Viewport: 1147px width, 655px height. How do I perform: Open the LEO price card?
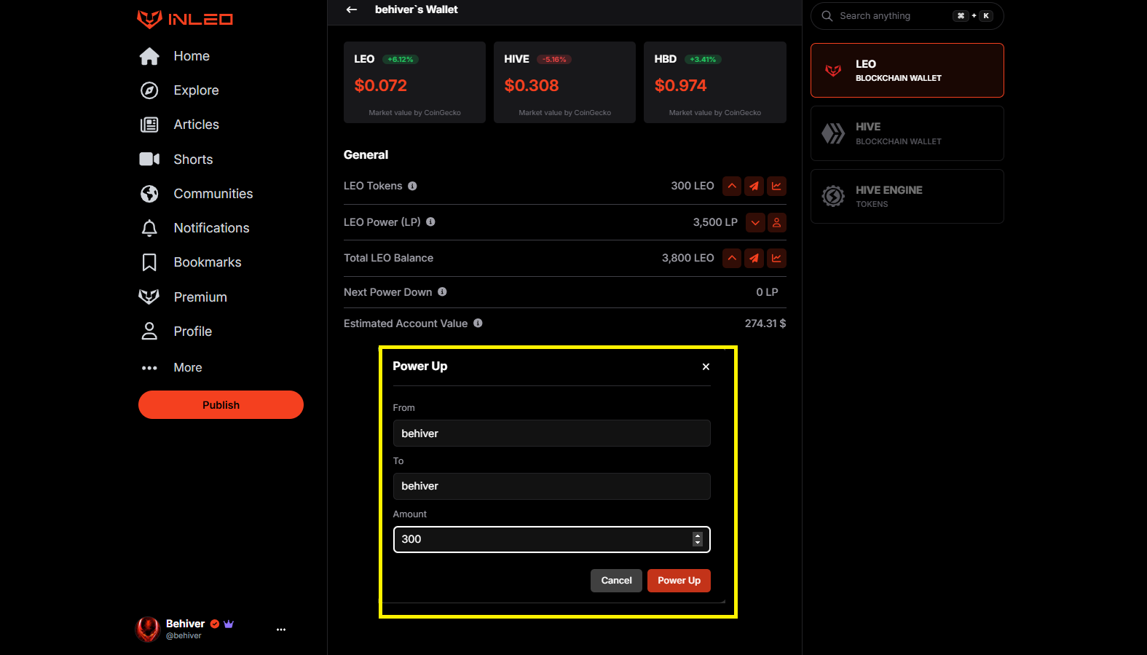[414, 82]
